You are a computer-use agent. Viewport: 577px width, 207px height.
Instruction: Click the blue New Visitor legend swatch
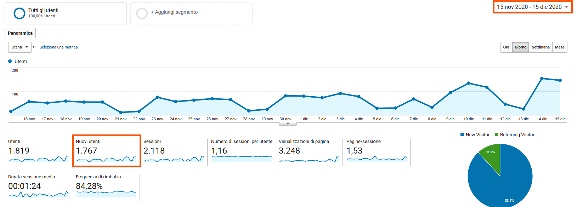(462, 134)
